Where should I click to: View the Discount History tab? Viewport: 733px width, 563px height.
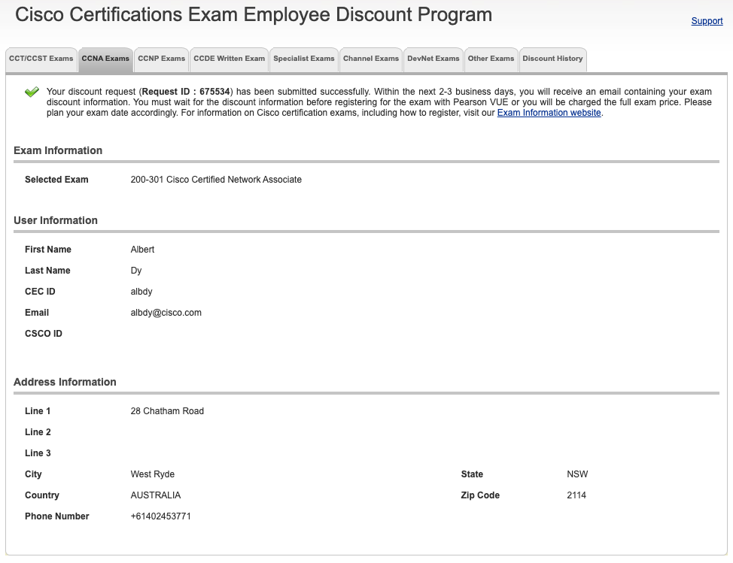coord(552,59)
